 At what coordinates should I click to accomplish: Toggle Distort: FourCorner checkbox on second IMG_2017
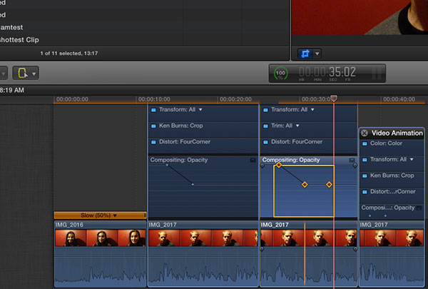click(265, 142)
